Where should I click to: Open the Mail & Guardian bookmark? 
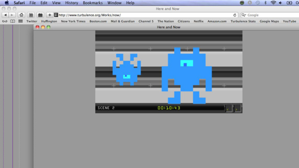coord(123,21)
